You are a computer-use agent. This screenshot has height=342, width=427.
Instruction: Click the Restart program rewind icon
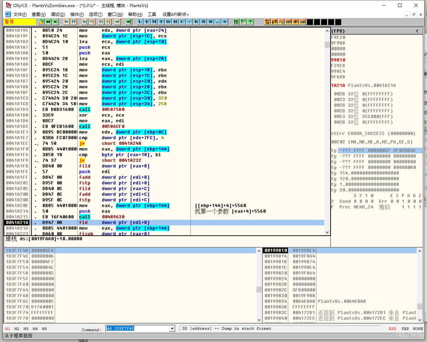48,22
